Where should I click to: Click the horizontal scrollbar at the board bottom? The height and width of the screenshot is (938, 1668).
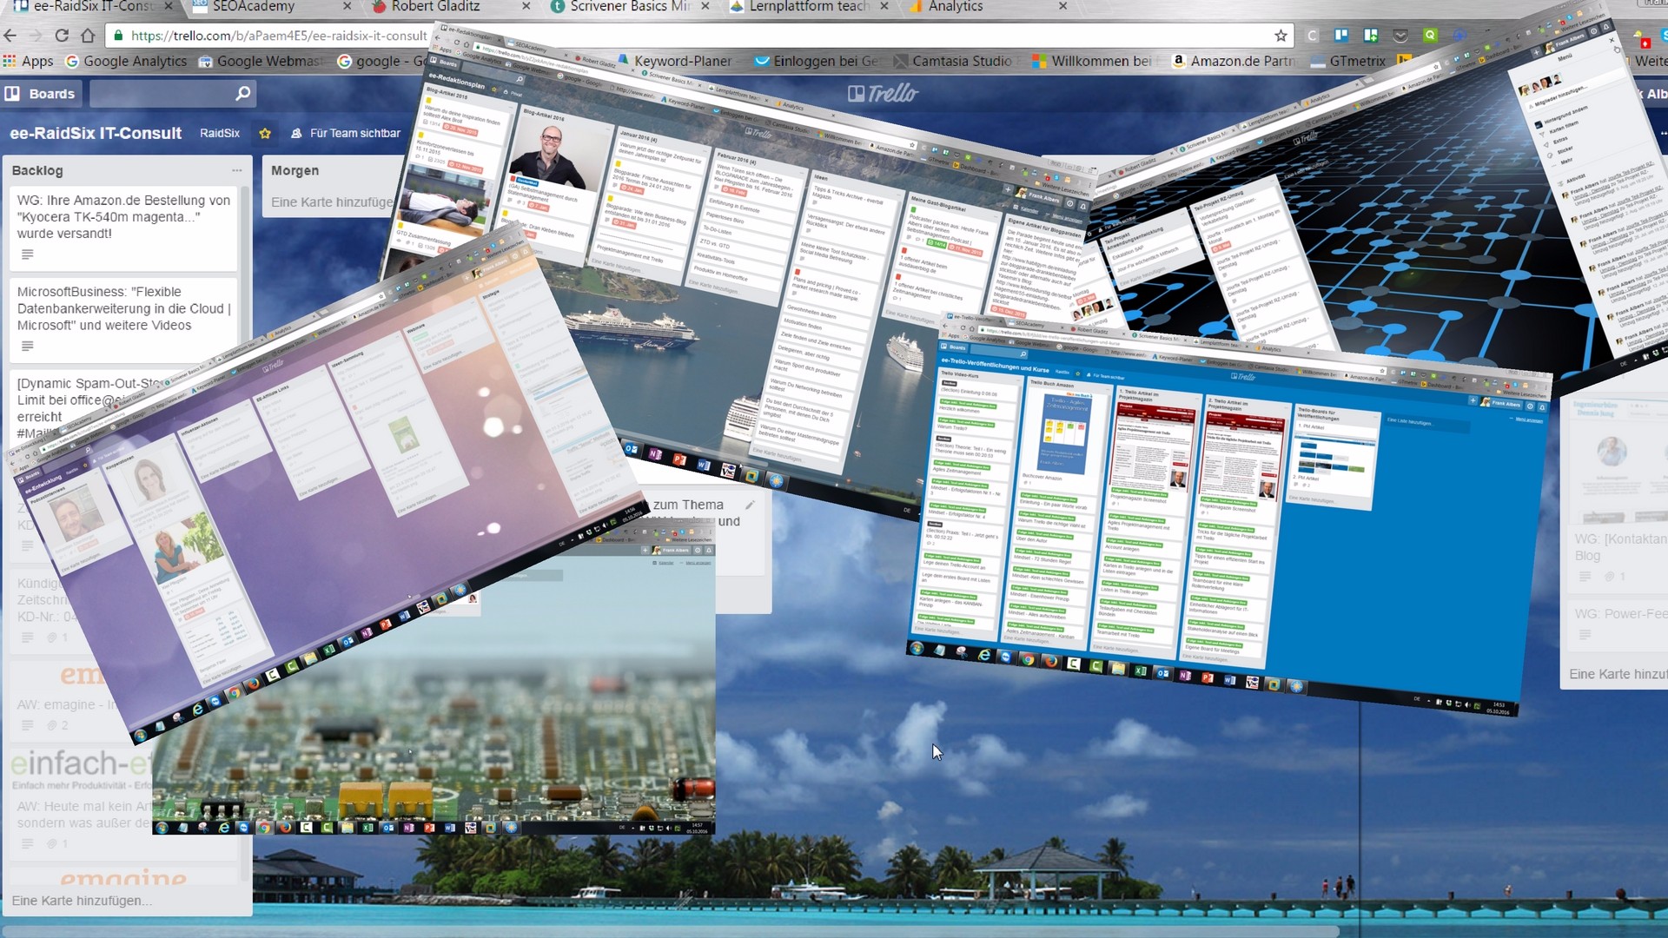tap(669, 931)
